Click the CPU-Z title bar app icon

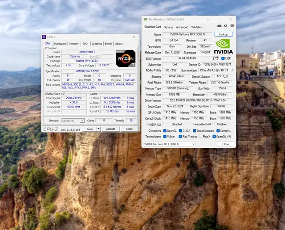[x=44, y=37]
